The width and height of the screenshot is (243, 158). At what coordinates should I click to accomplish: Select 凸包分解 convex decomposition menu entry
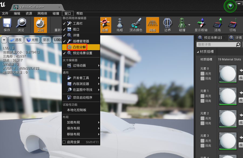coord(81,47)
